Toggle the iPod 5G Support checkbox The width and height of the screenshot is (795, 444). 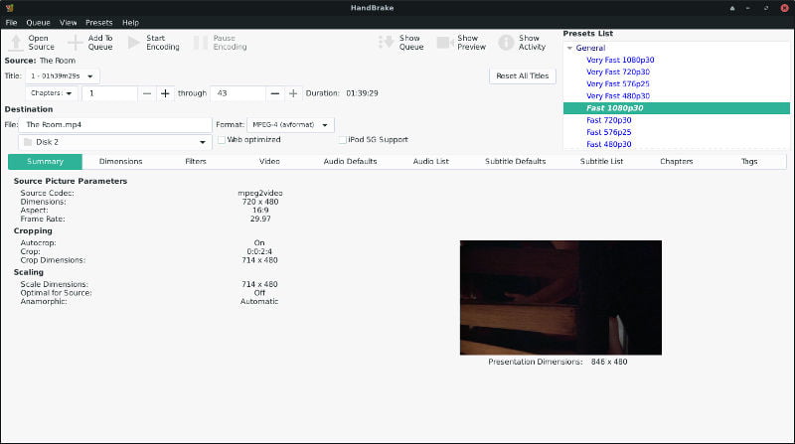(343, 140)
